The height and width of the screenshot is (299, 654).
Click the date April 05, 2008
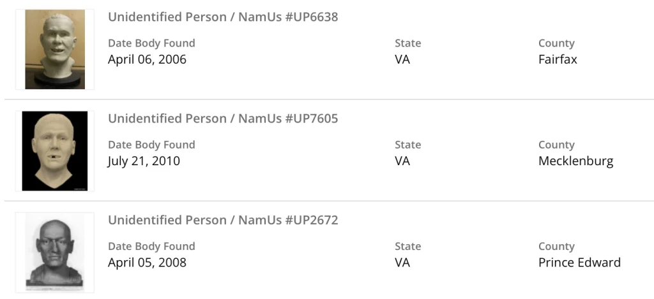click(147, 263)
